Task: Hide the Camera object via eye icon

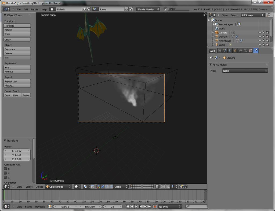Action: (x=260, y=32)
